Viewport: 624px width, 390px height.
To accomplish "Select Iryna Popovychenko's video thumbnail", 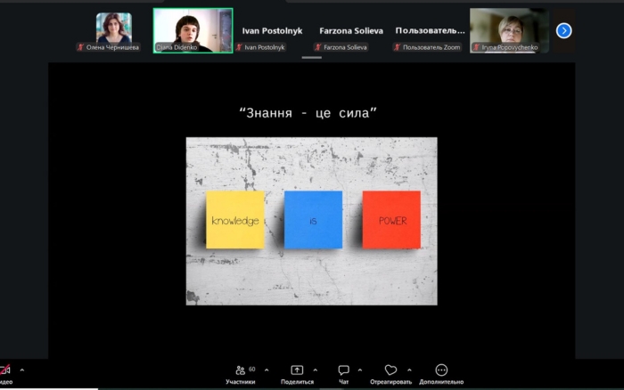I will (509, 30).
